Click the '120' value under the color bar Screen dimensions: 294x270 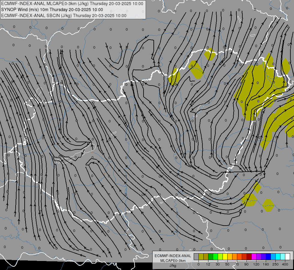tap(256, 264)
